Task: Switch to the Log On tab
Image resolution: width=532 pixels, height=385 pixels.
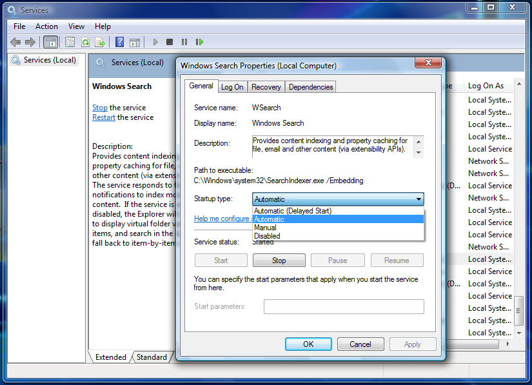Action: tap(232, 87)
